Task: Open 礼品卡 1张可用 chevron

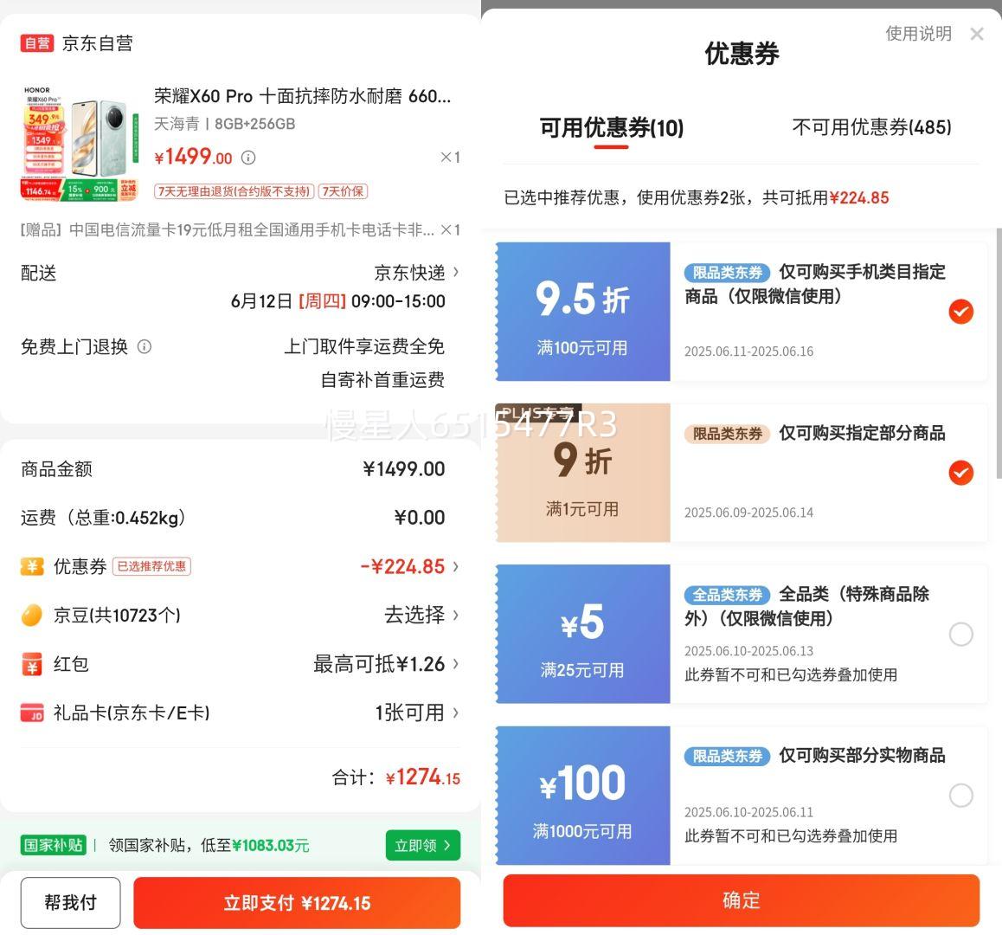Action: pyautogui.click(x=456, y=713)
